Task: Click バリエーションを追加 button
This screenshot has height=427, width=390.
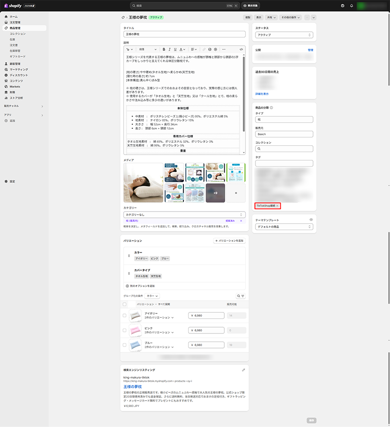Action: tap(229, 241)
